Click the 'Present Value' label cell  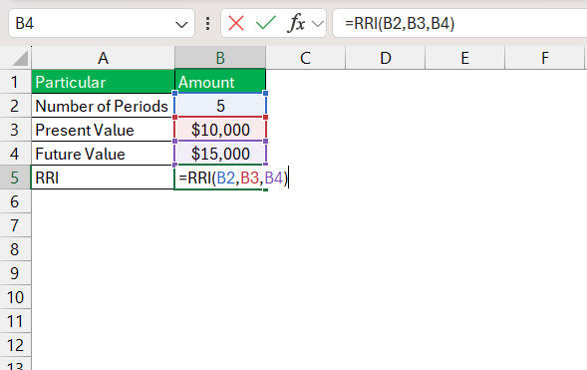point(103,130)
